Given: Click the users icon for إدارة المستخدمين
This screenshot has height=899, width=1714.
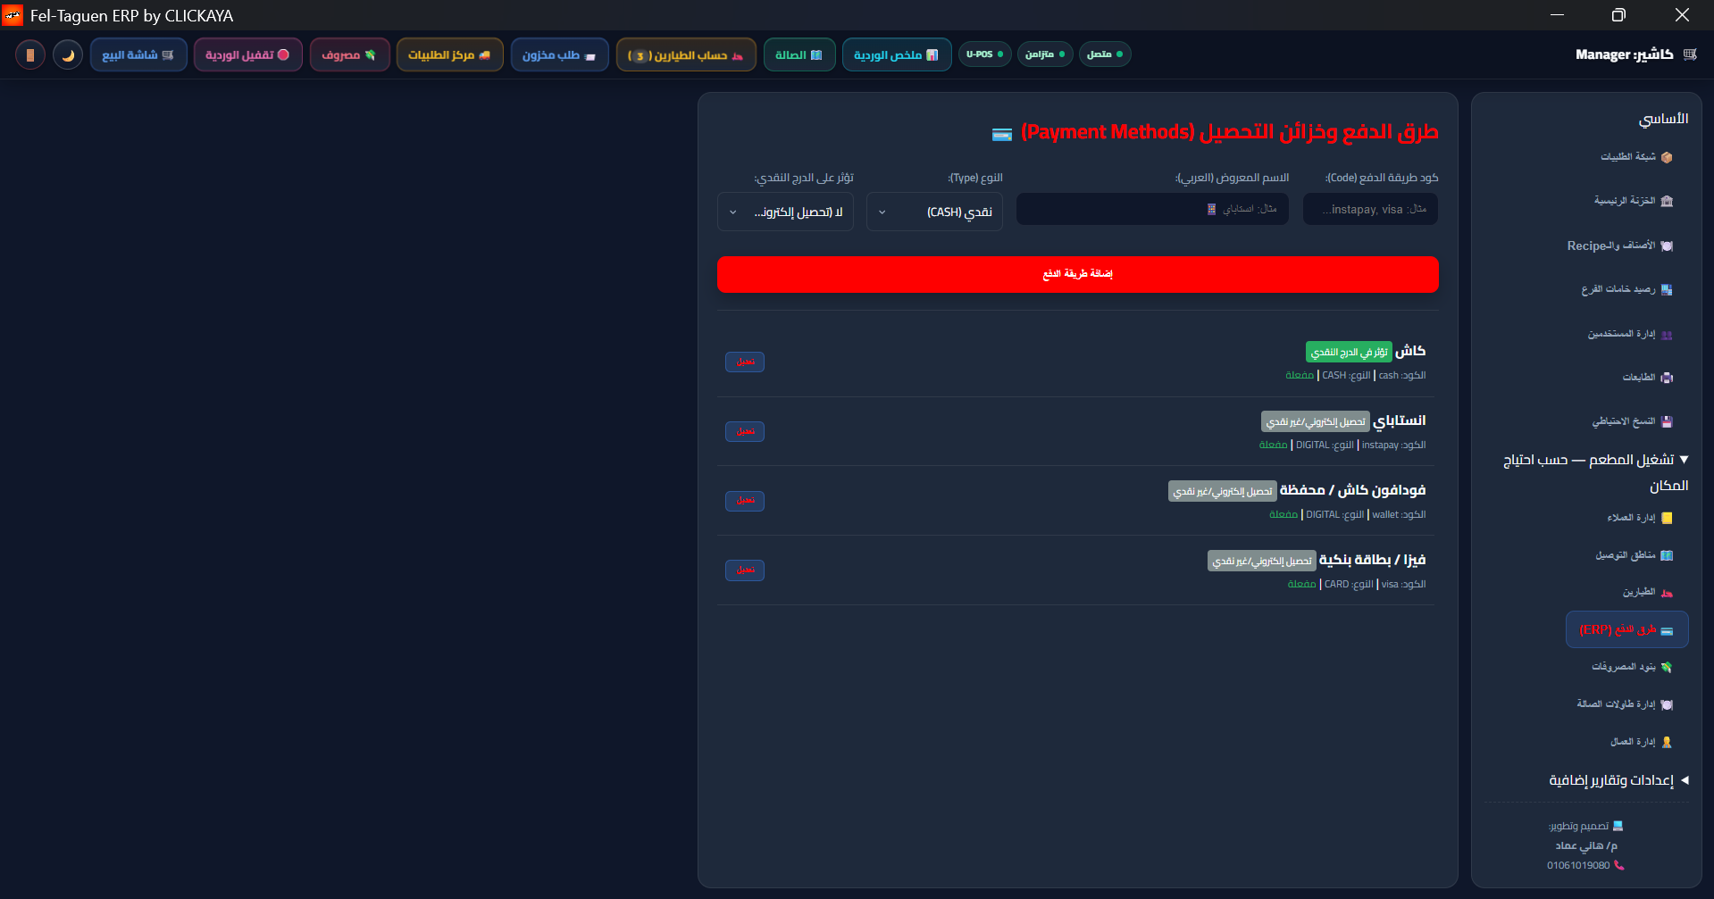Looking at the screenshot, I should pos(1667,334).
